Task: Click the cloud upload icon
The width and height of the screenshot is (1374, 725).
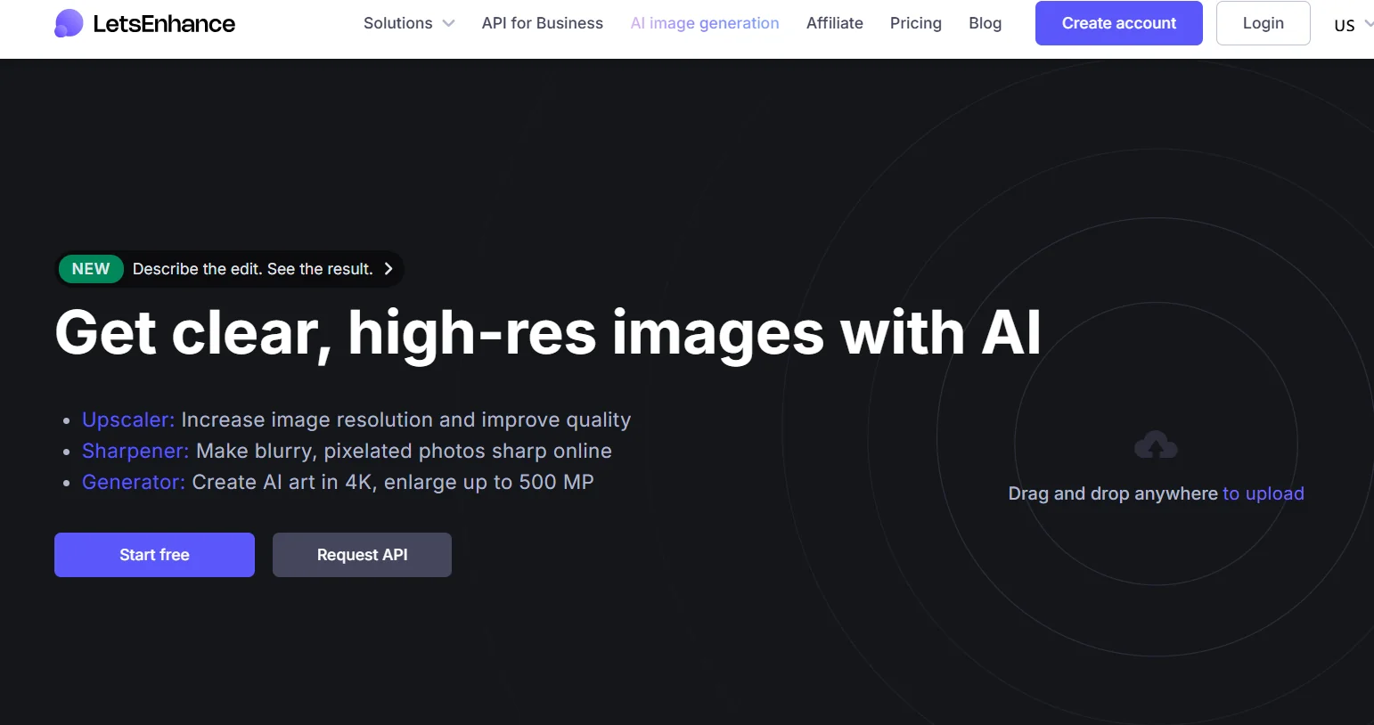Action: (x=1156, y=444)
